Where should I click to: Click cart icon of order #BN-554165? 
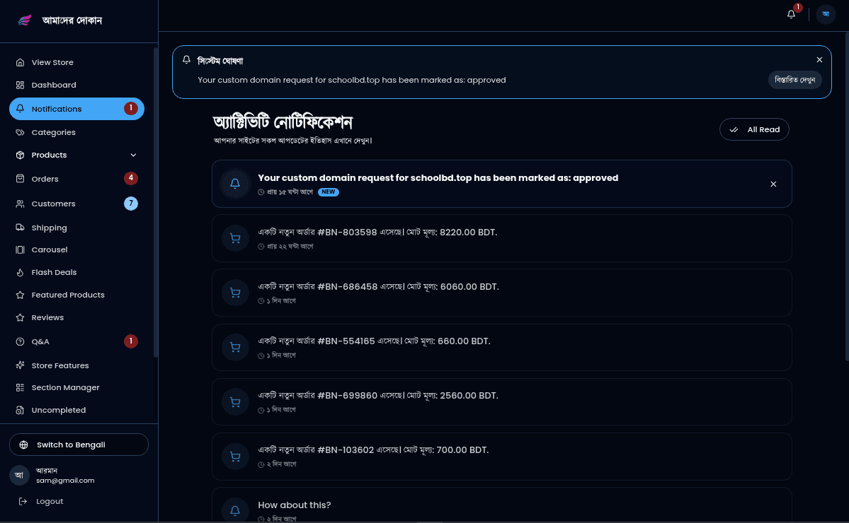235,347
